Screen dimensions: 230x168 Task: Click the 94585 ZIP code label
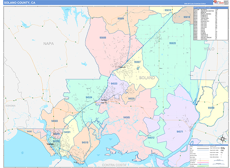pyautogui.click(x=127, y=117)
